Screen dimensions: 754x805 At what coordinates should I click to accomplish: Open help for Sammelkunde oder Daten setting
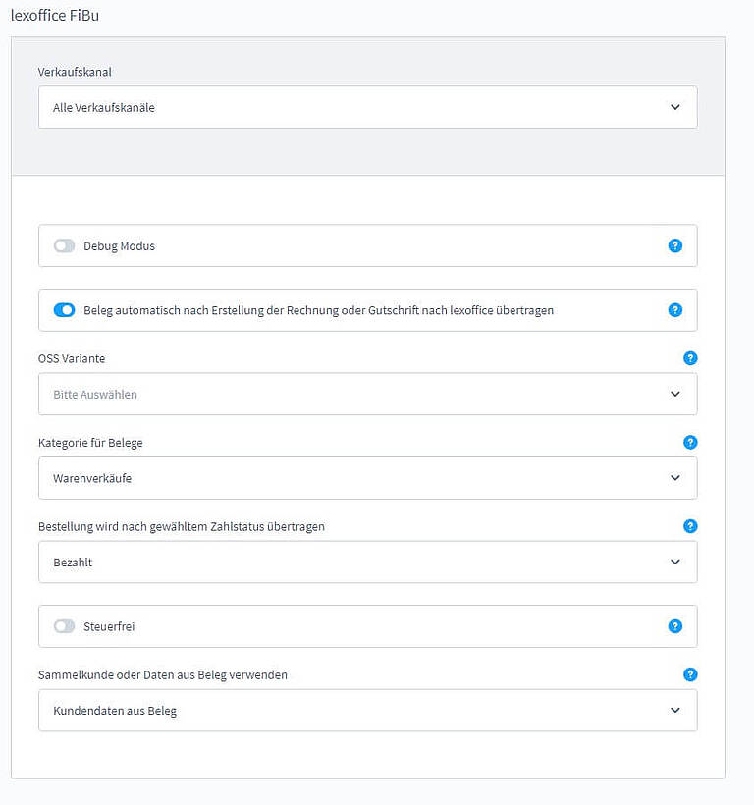690,674
